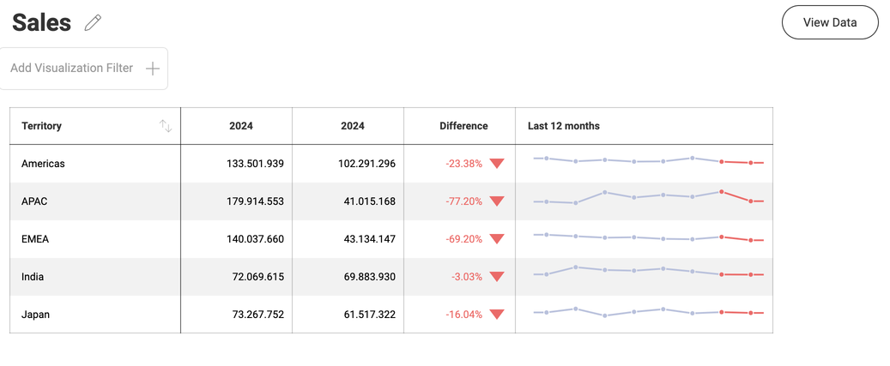The width and height of the screenshot is (890, 366).
Task: Click the value 102.291.296
Action: pos(366,164)
